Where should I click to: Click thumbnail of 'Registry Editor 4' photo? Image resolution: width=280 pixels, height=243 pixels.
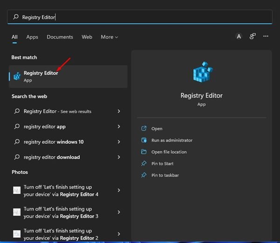[17, 190]
